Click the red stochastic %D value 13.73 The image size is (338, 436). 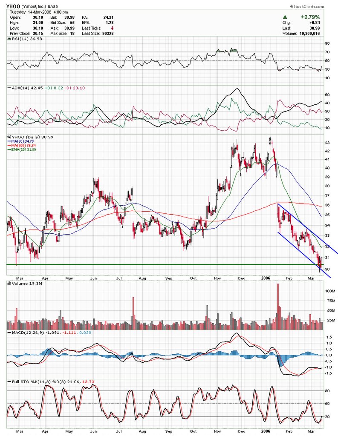point(88,382)
